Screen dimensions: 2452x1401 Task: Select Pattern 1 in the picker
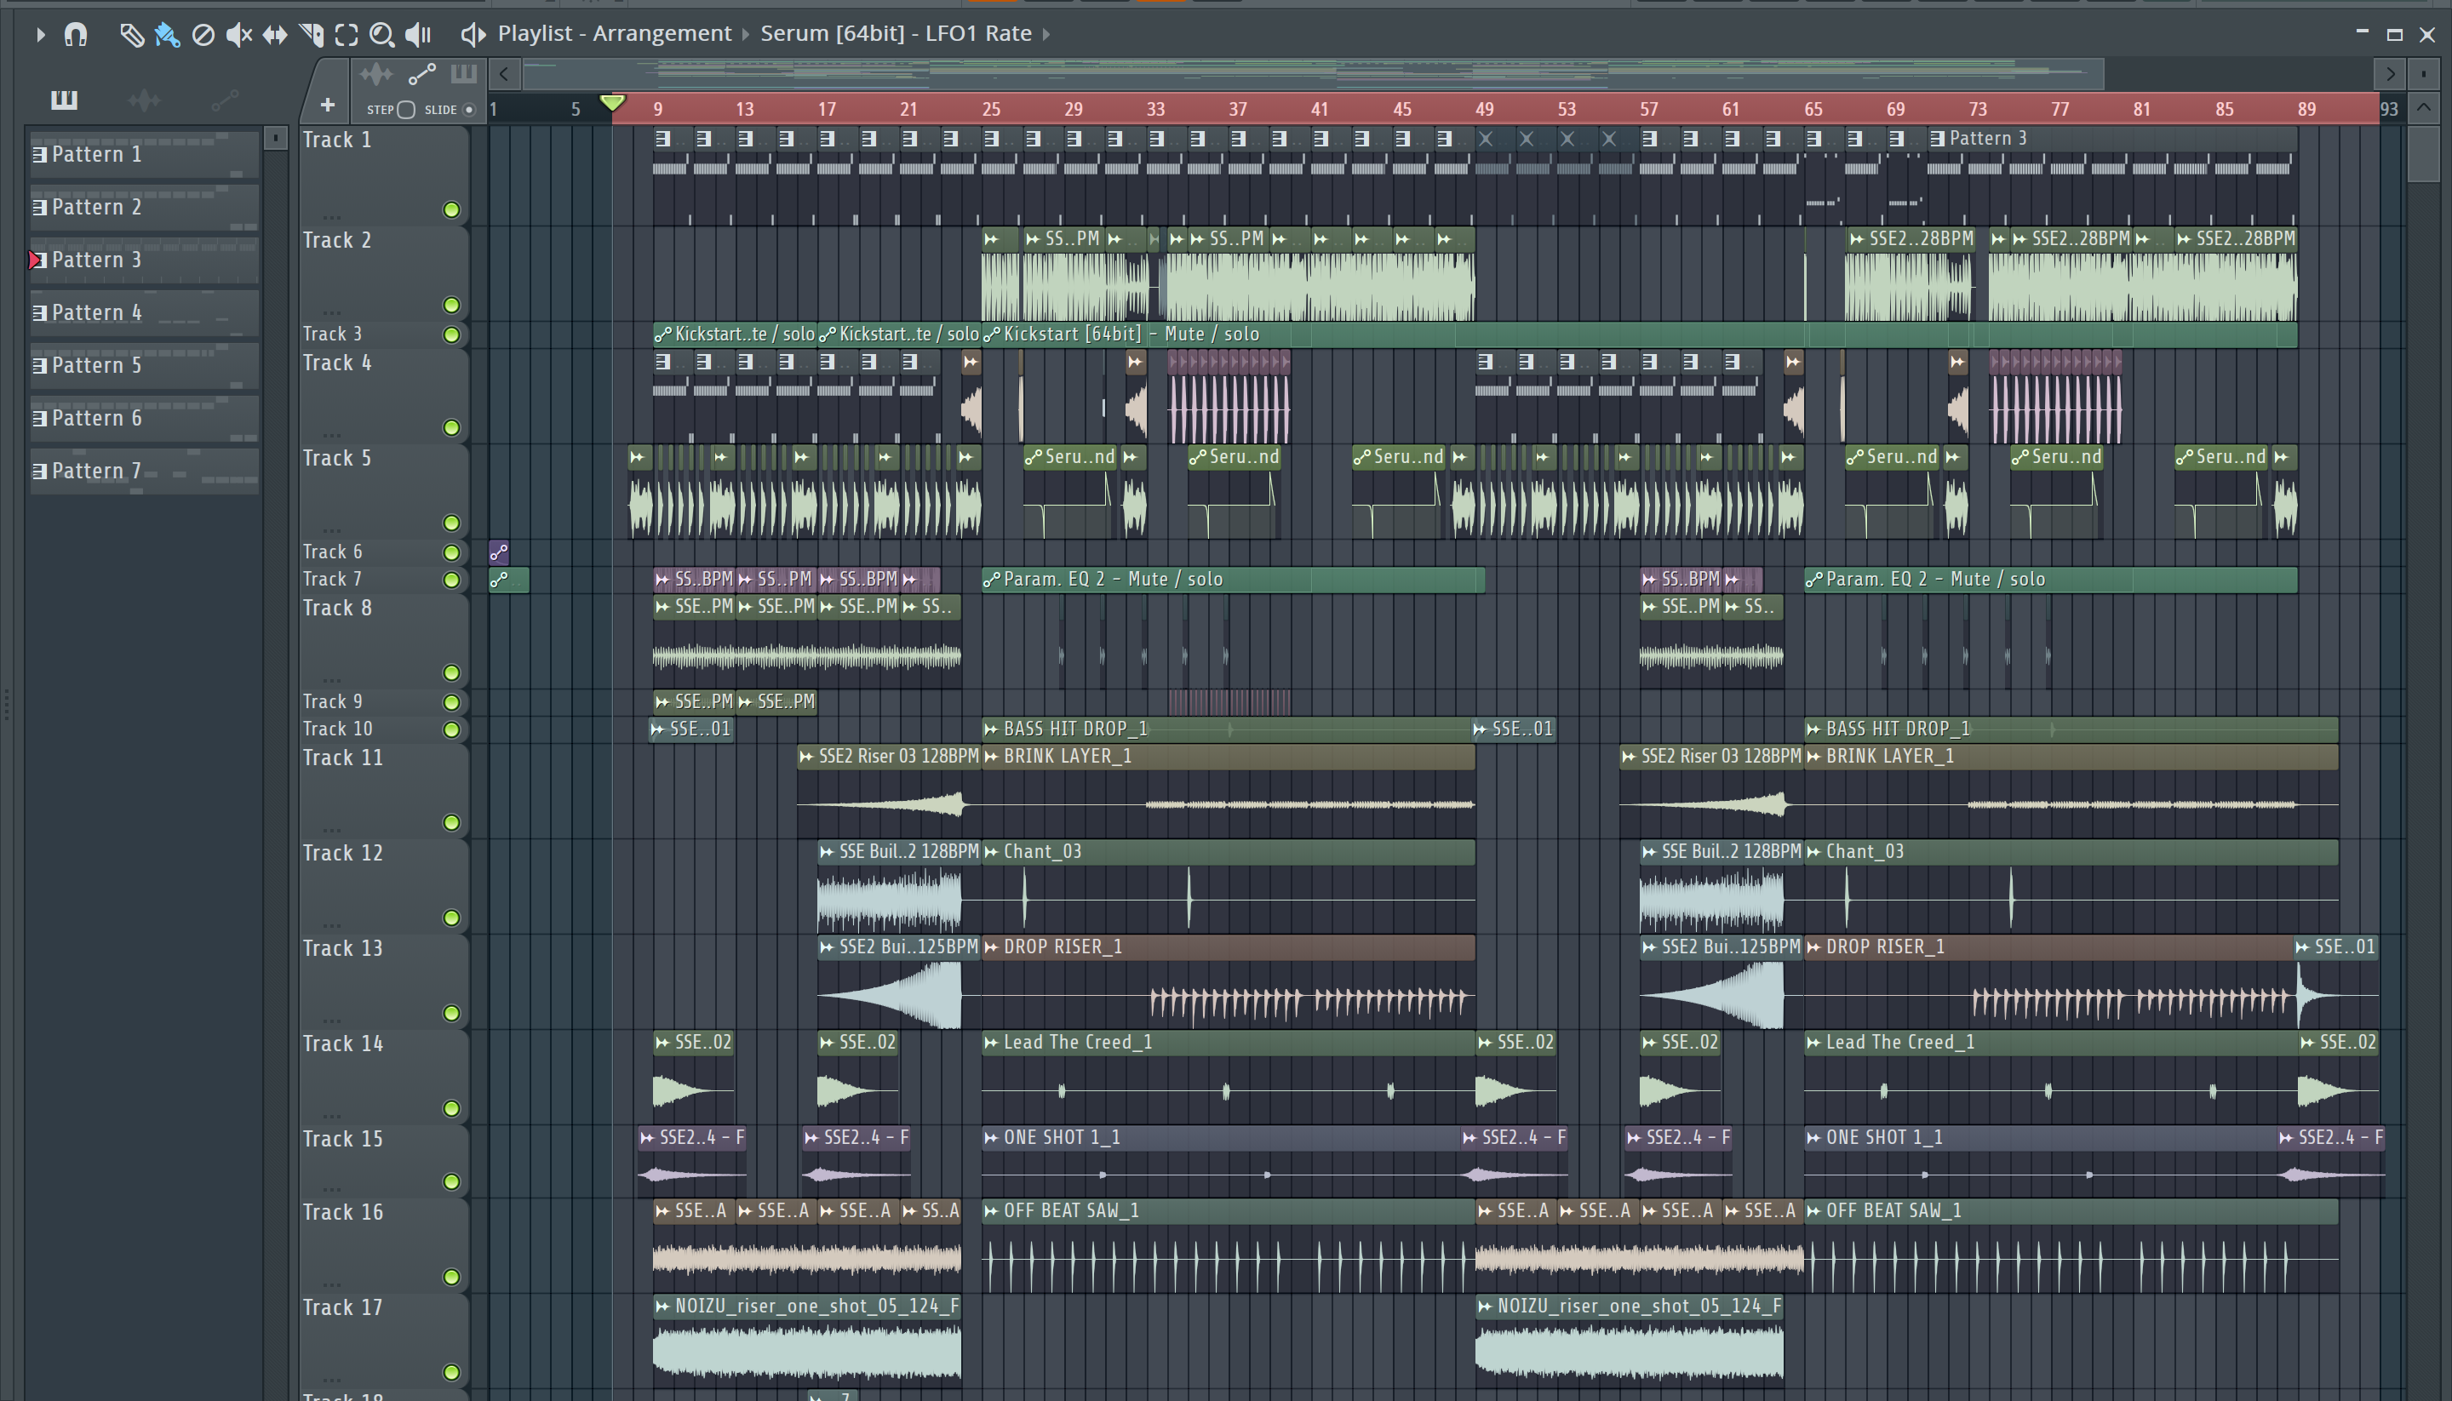coord(145,154)
